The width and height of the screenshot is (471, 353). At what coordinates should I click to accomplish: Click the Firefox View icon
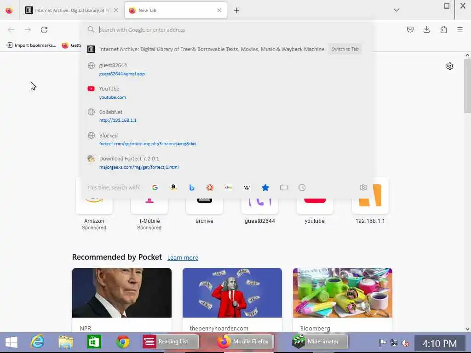9,10
